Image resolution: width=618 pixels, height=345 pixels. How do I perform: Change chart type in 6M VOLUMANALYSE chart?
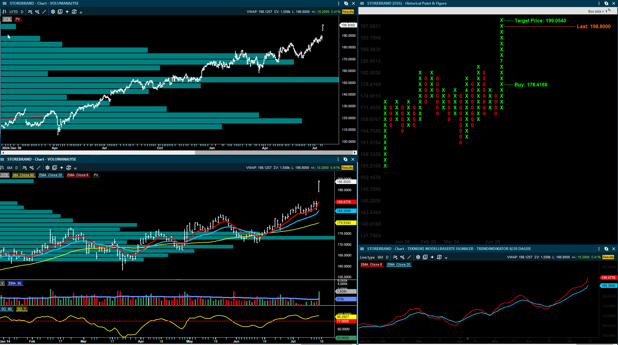coord(2,168)
